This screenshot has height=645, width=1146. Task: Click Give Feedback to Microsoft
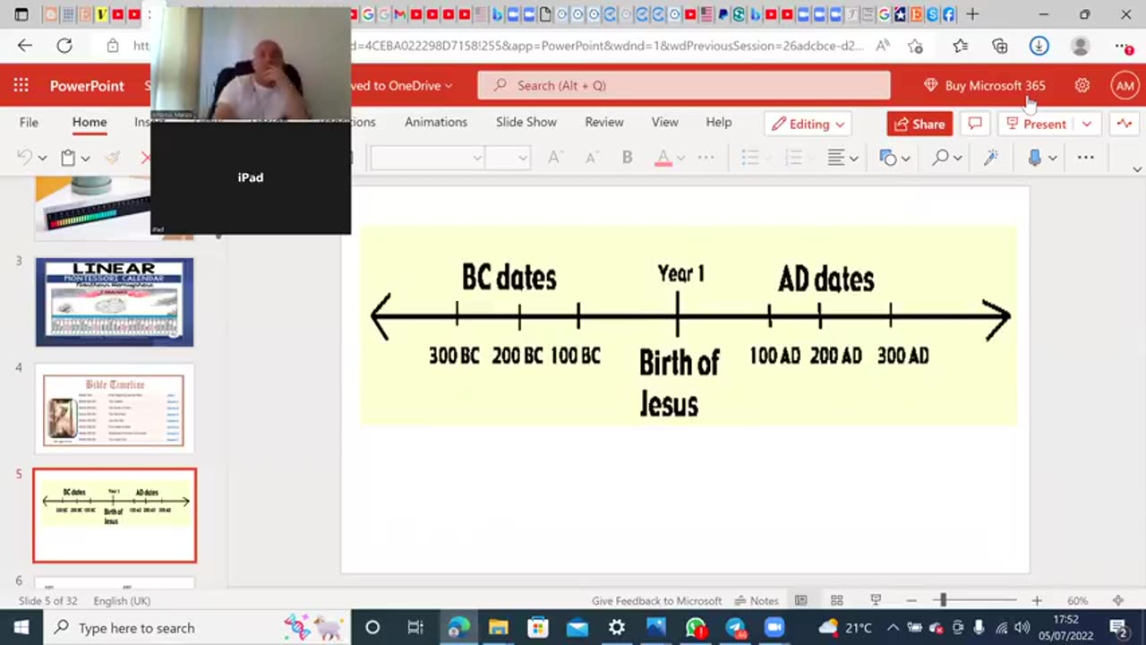656,600
